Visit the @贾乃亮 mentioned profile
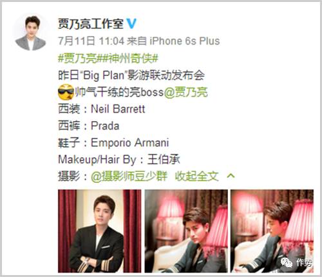Screen dimensions: 322x277 click(x=185, y=92)
